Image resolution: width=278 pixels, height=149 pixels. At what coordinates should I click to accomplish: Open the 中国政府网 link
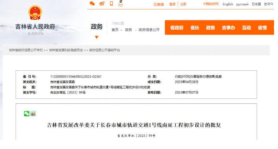point(211,4)
